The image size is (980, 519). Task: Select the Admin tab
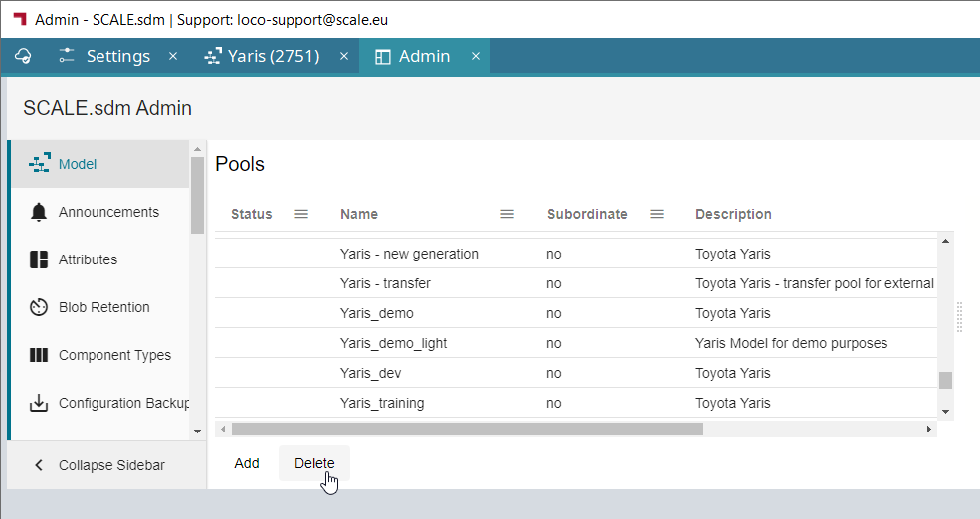[425, 56]
